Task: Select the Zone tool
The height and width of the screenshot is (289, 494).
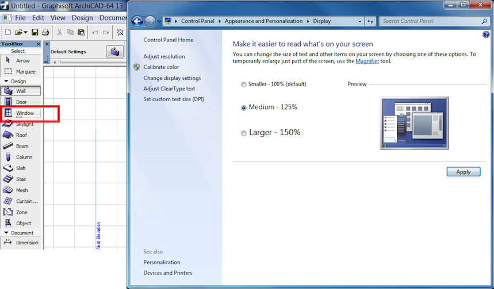Action: [x=21, y=212]
